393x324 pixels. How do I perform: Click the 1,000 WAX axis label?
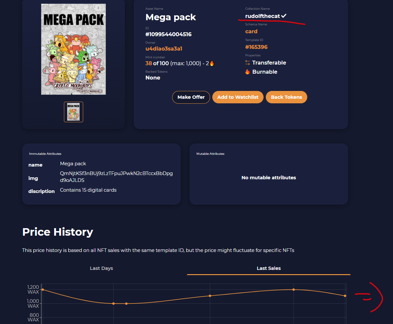[x=33, y=303]
